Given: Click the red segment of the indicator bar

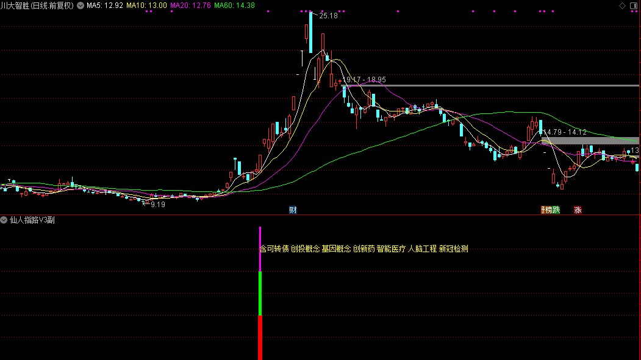Looking at the screenshot, I should 260,337.
